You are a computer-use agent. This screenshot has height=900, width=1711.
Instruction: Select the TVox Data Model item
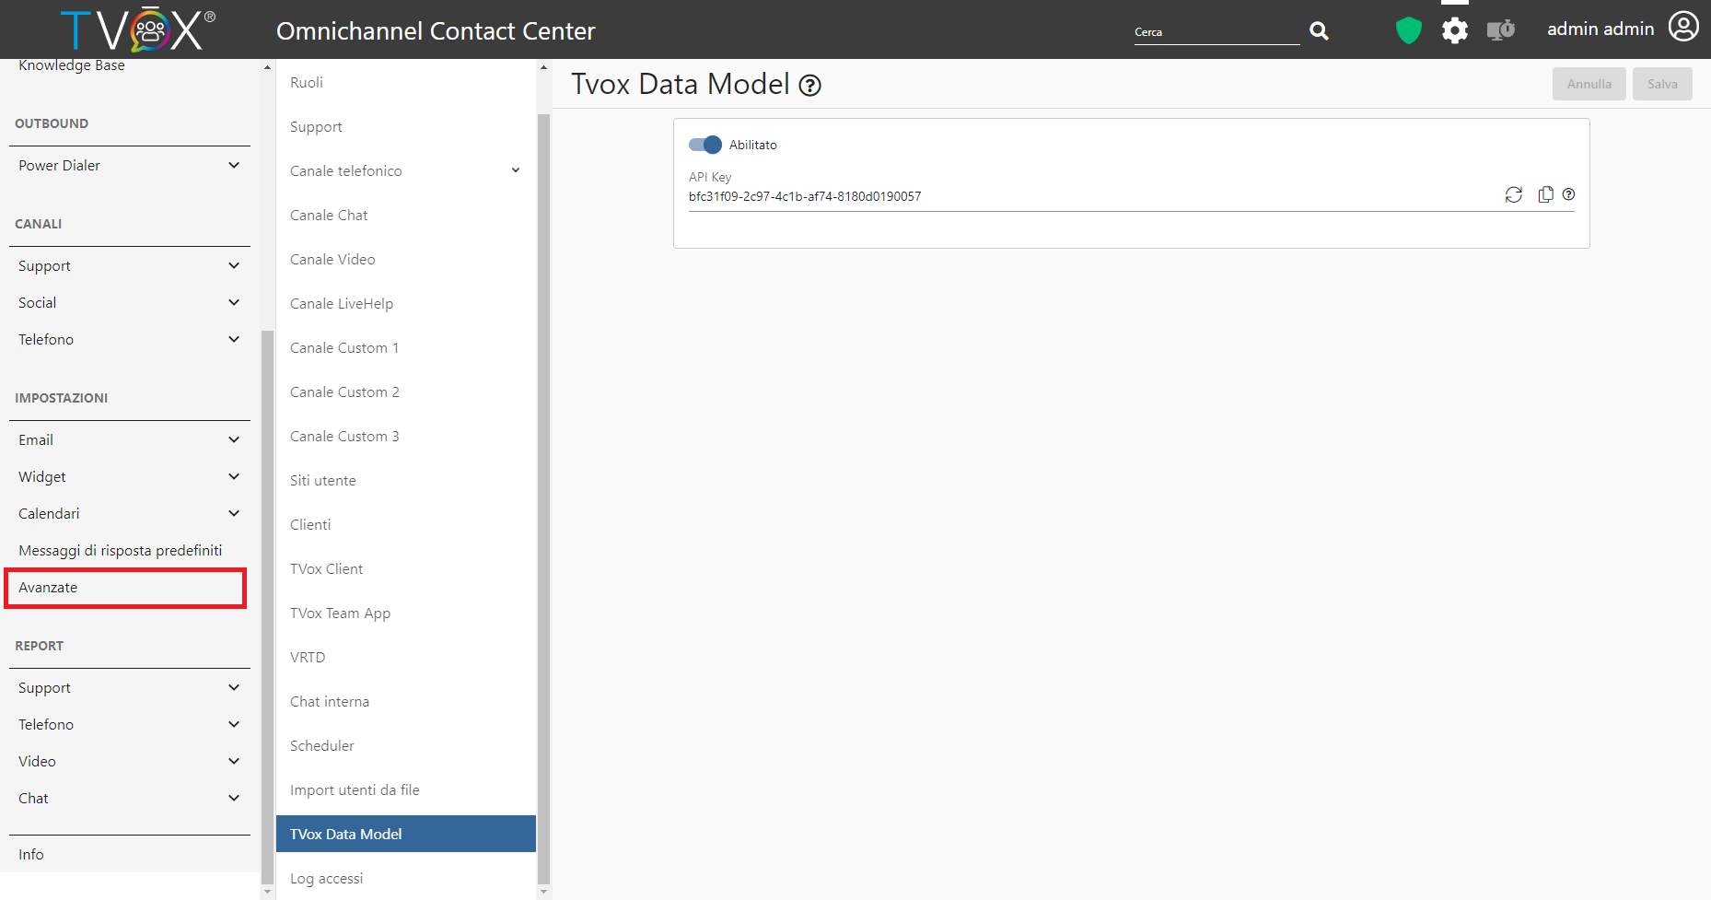(406, 834)
